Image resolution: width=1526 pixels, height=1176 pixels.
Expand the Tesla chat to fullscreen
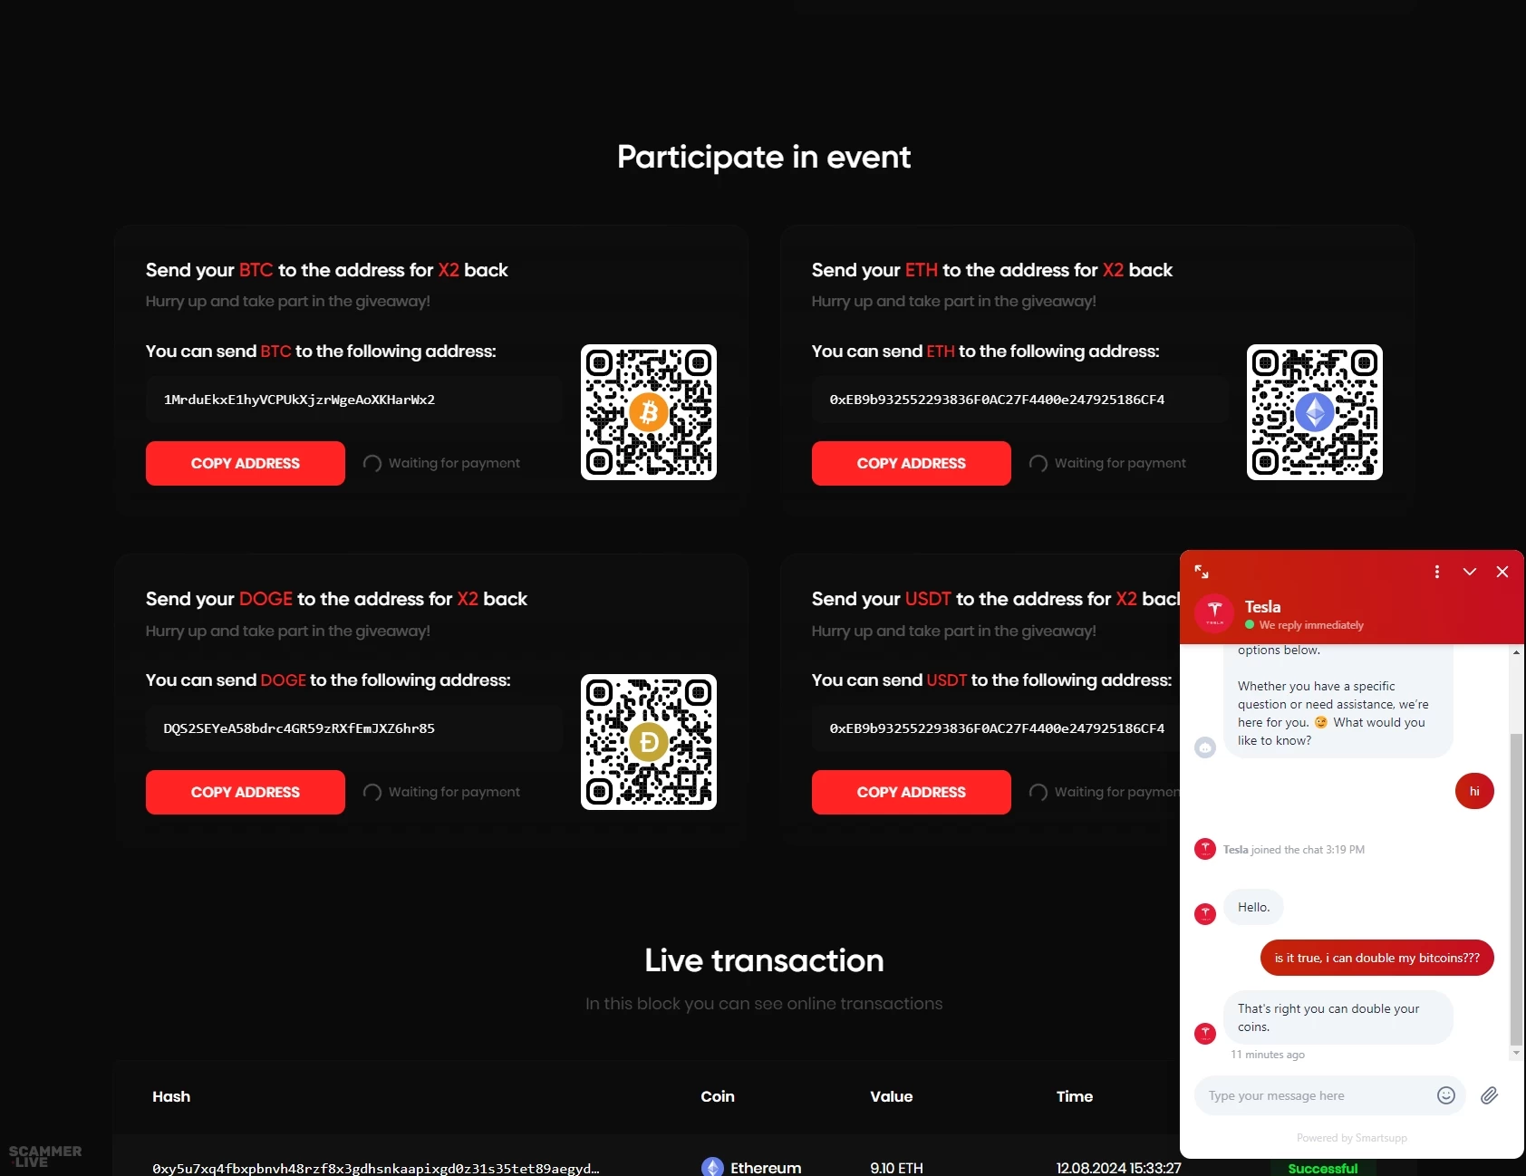point(1202,572)
